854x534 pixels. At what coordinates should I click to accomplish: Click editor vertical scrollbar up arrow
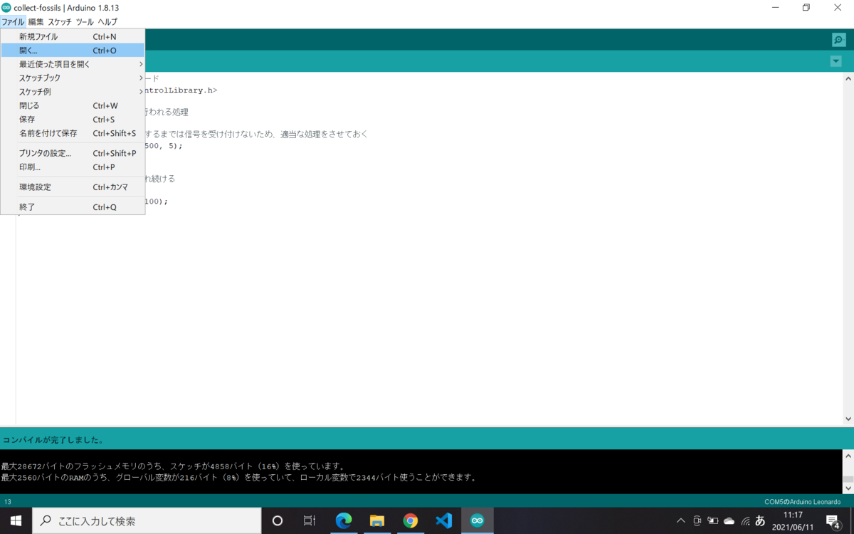point(848,78)
